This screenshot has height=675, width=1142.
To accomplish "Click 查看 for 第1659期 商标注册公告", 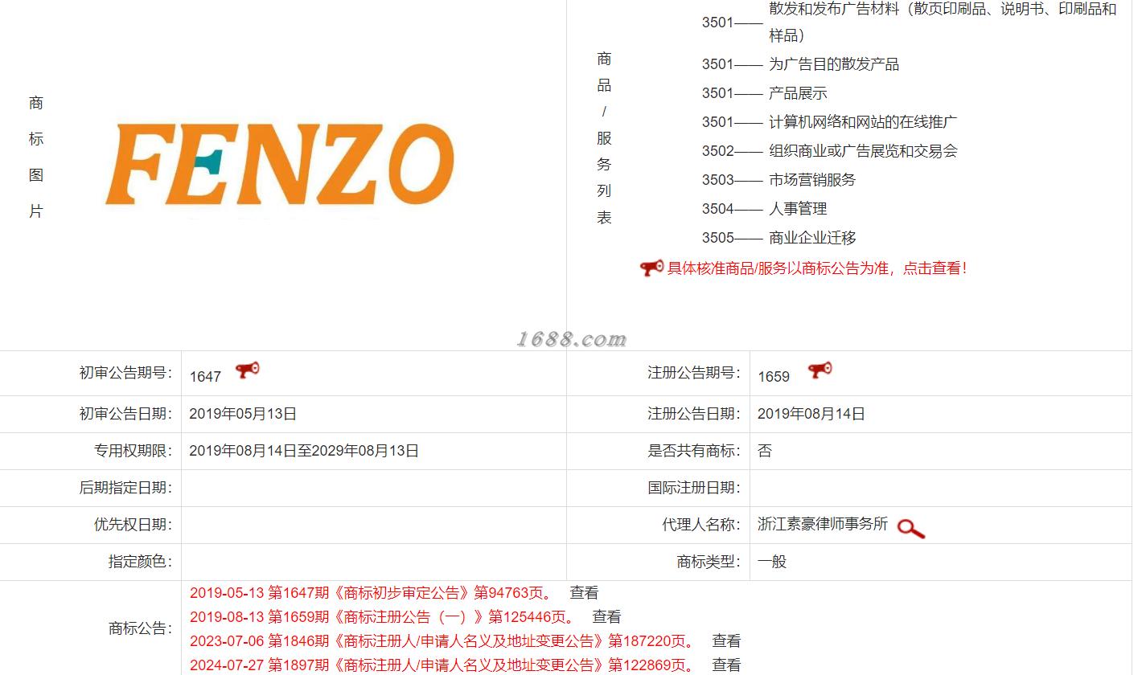I will [607, 617].
